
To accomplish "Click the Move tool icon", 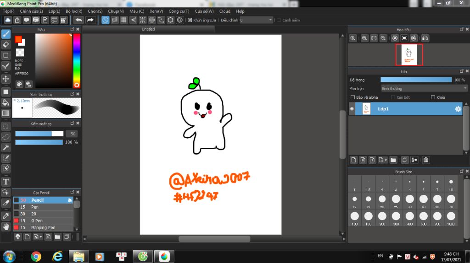I will [6, 79].
